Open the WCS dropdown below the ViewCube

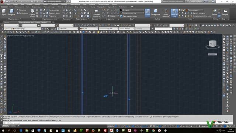pos(212,54)
